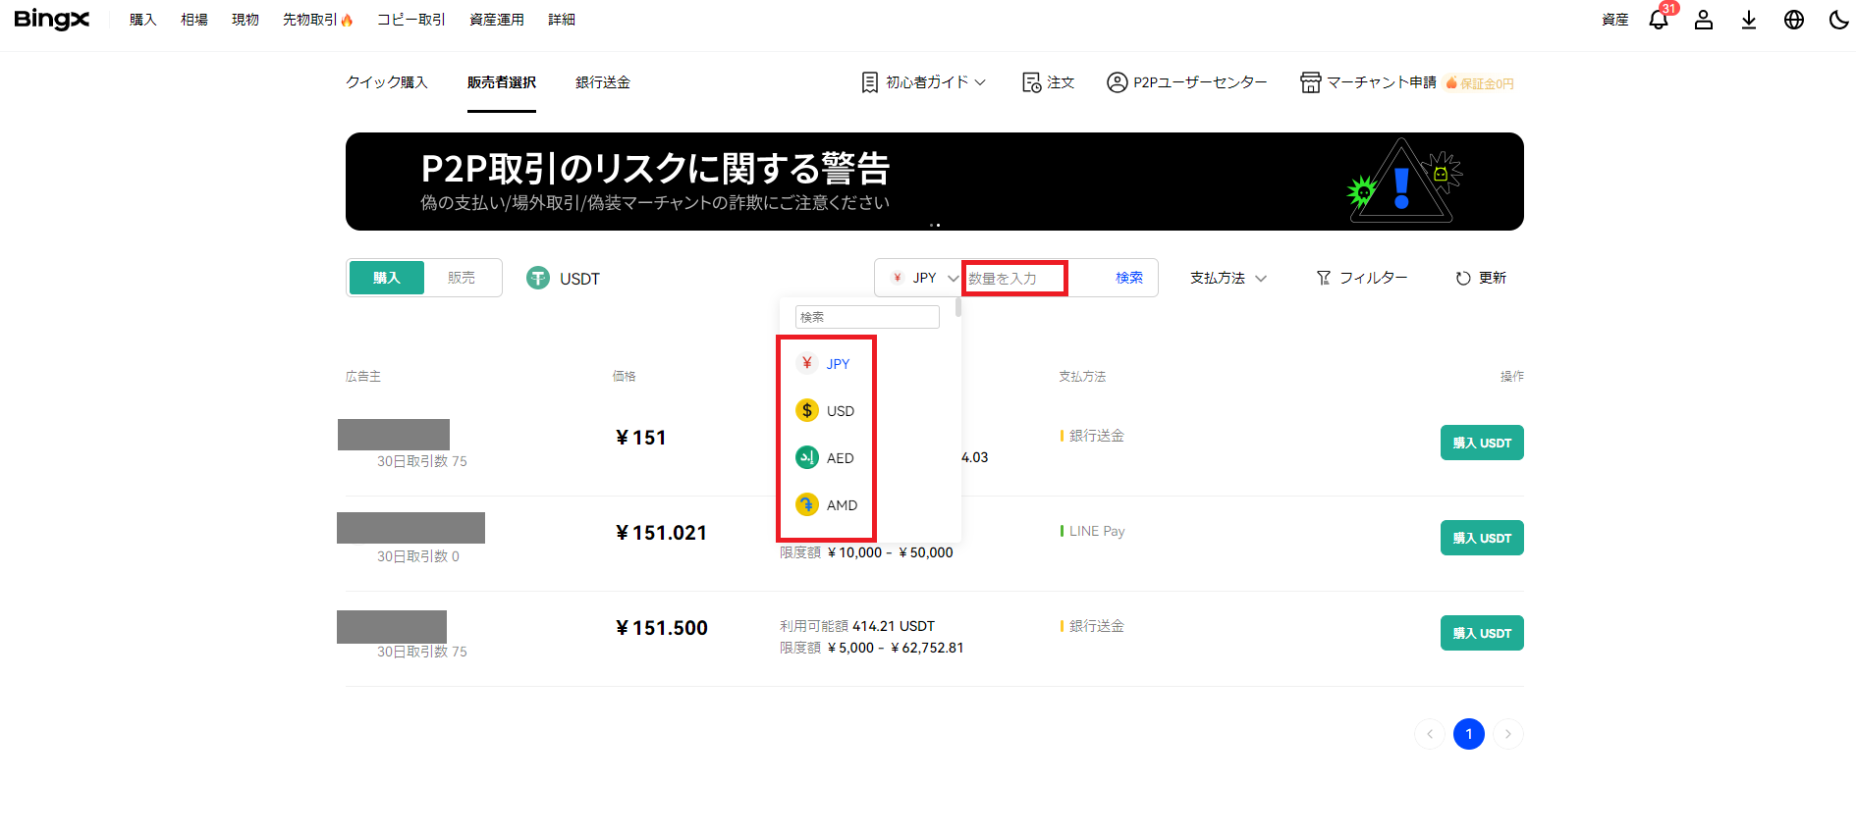Open the user profile icon
Image resolution: width=1856 pixels, height=837 pixels.
coord(1704,20)
